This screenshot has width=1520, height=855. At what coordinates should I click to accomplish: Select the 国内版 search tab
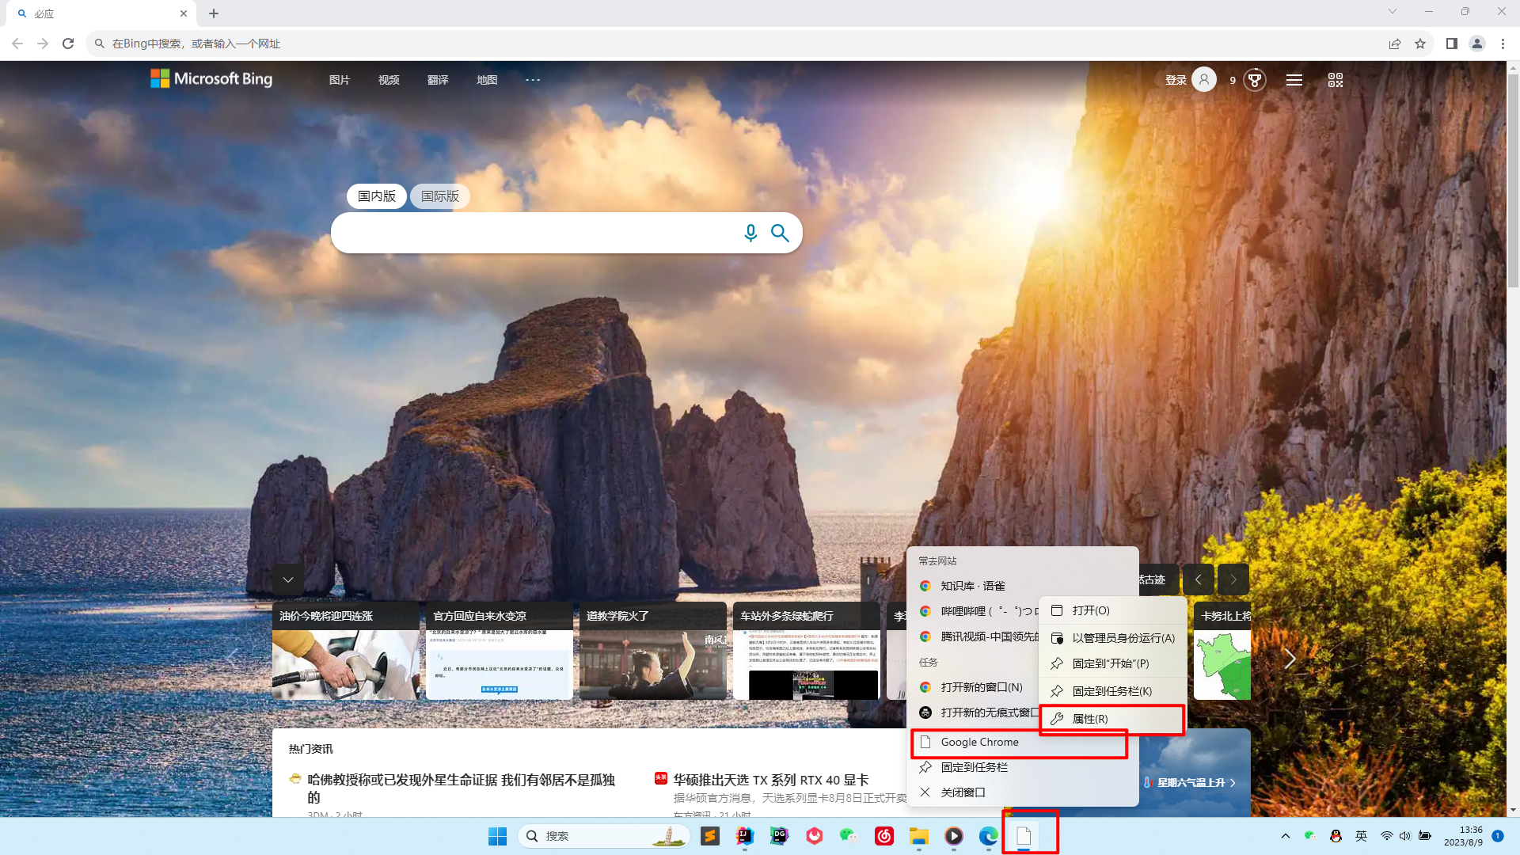tap(377, 196)
